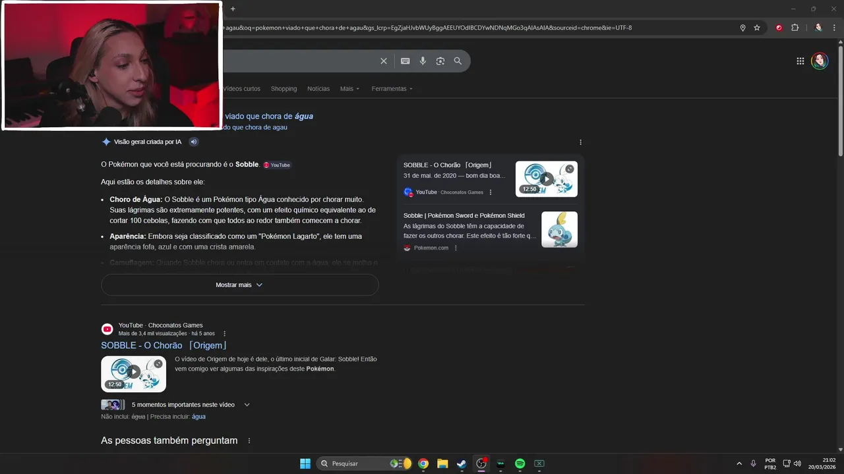Open the clock showing 21:02

(822, 463)
